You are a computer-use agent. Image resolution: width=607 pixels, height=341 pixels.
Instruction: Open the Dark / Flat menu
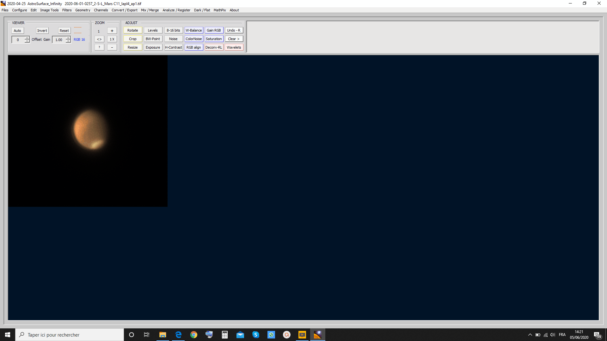coord(202,10)
